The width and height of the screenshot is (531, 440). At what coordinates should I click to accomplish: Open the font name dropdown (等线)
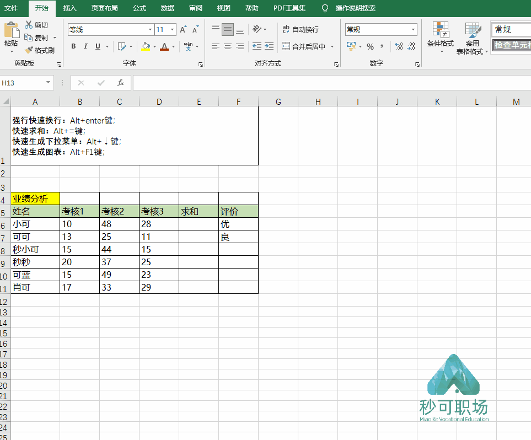[x=150, y=29]
